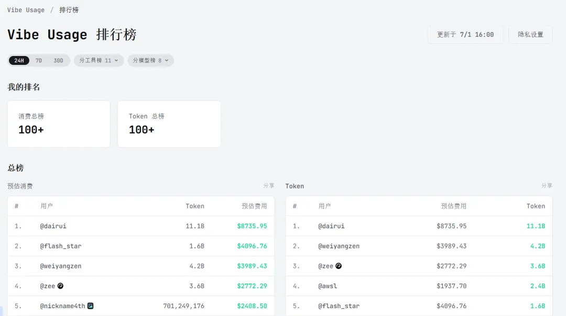Click the 隐私设置 button
The height and width of the screenshot is (316, 566).
[x=530, y=35]
